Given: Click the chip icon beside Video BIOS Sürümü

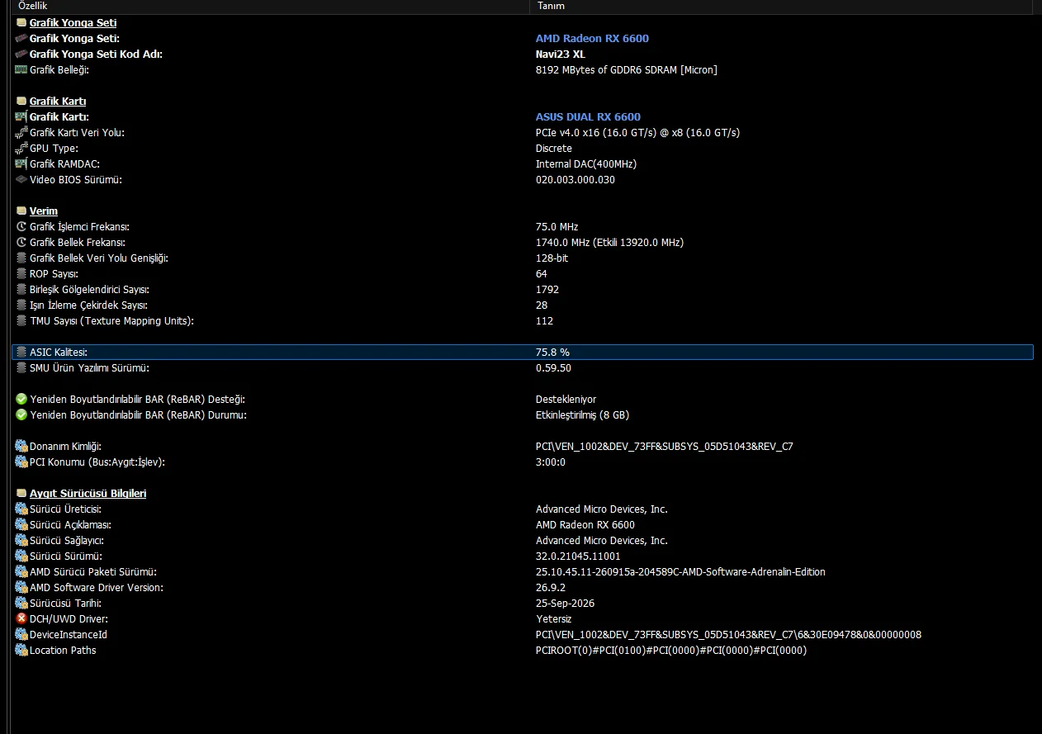Looking at the screenshot, I should tap(21, 180).
